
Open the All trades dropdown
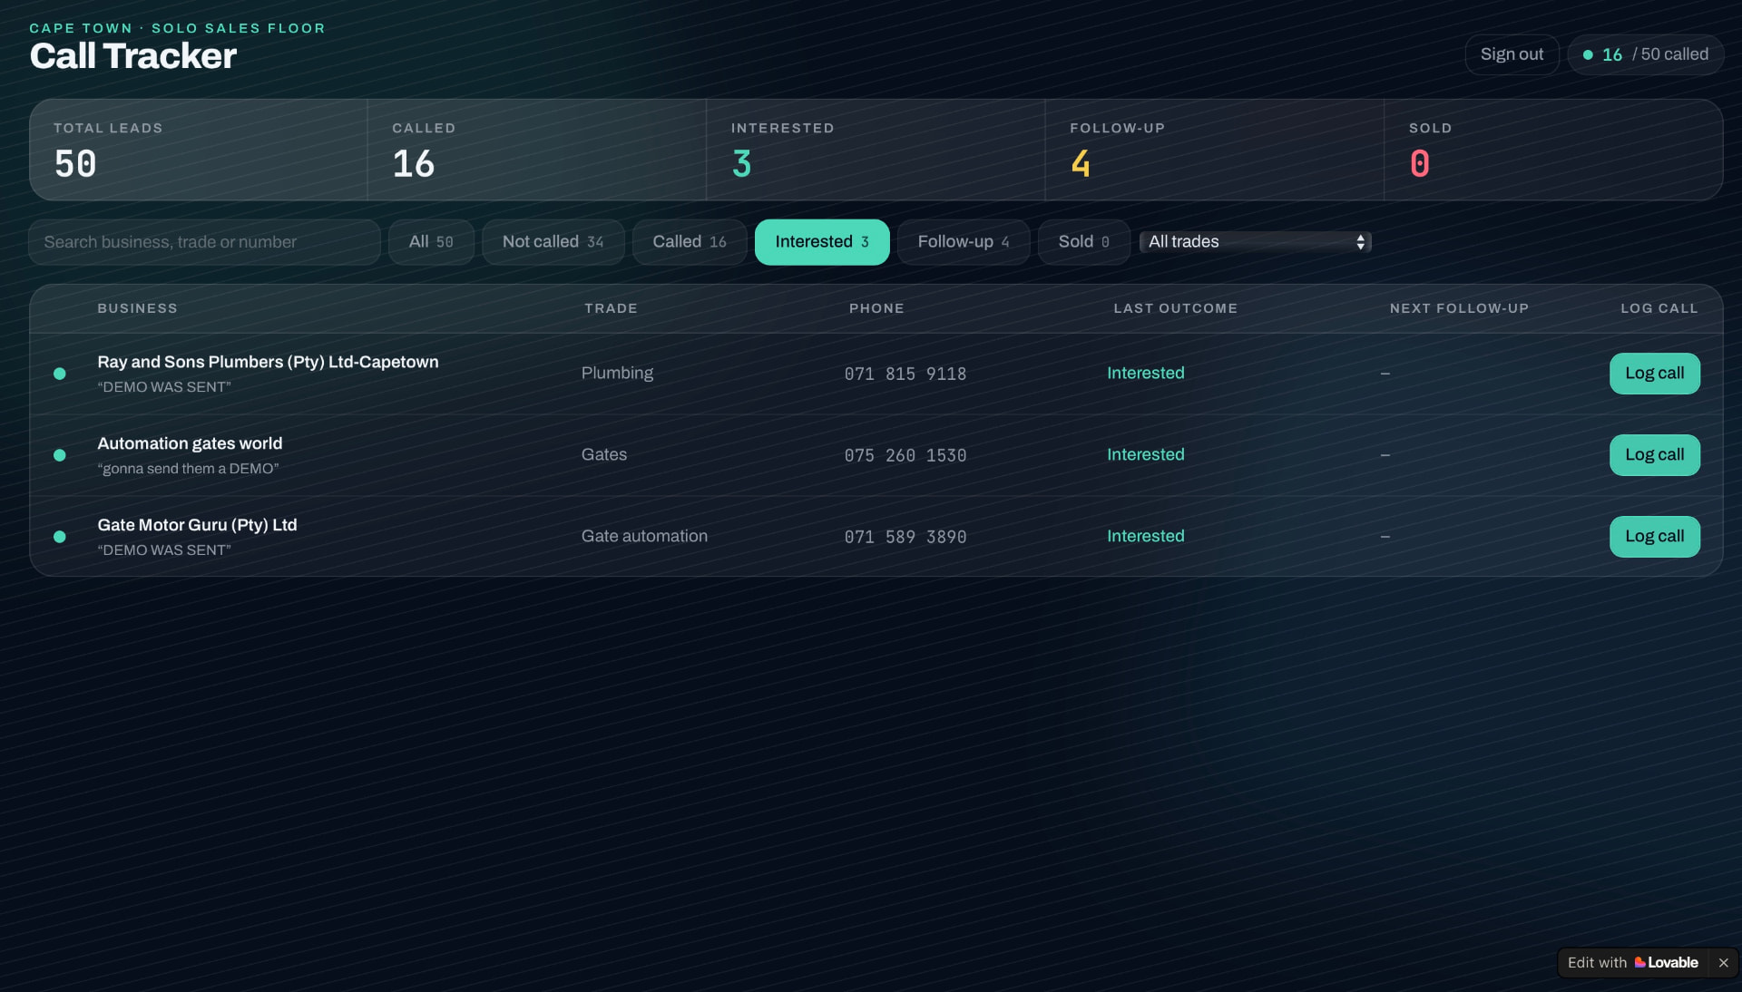[x=1256, y=242]
